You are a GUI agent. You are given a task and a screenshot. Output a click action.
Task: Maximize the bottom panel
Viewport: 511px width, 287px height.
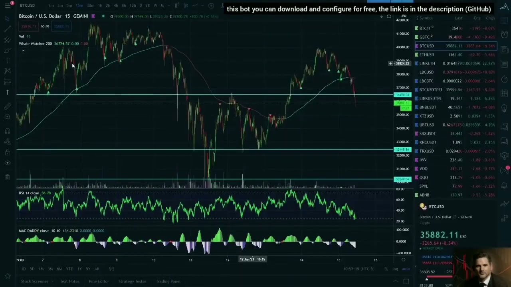click(406, 281)
